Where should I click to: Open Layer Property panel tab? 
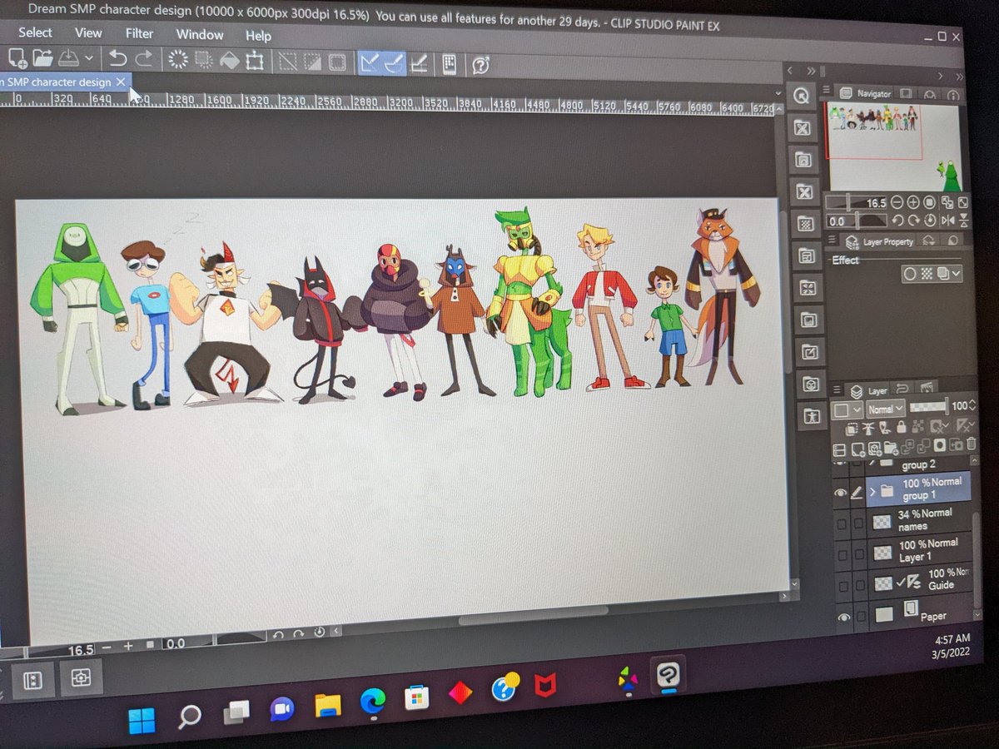tap(881, 241)
